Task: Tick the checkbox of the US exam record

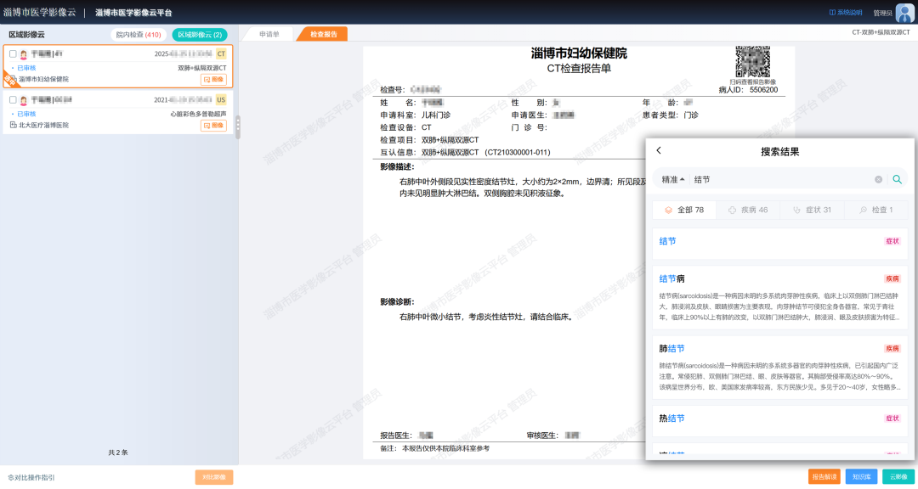Action: pos(13,99)
